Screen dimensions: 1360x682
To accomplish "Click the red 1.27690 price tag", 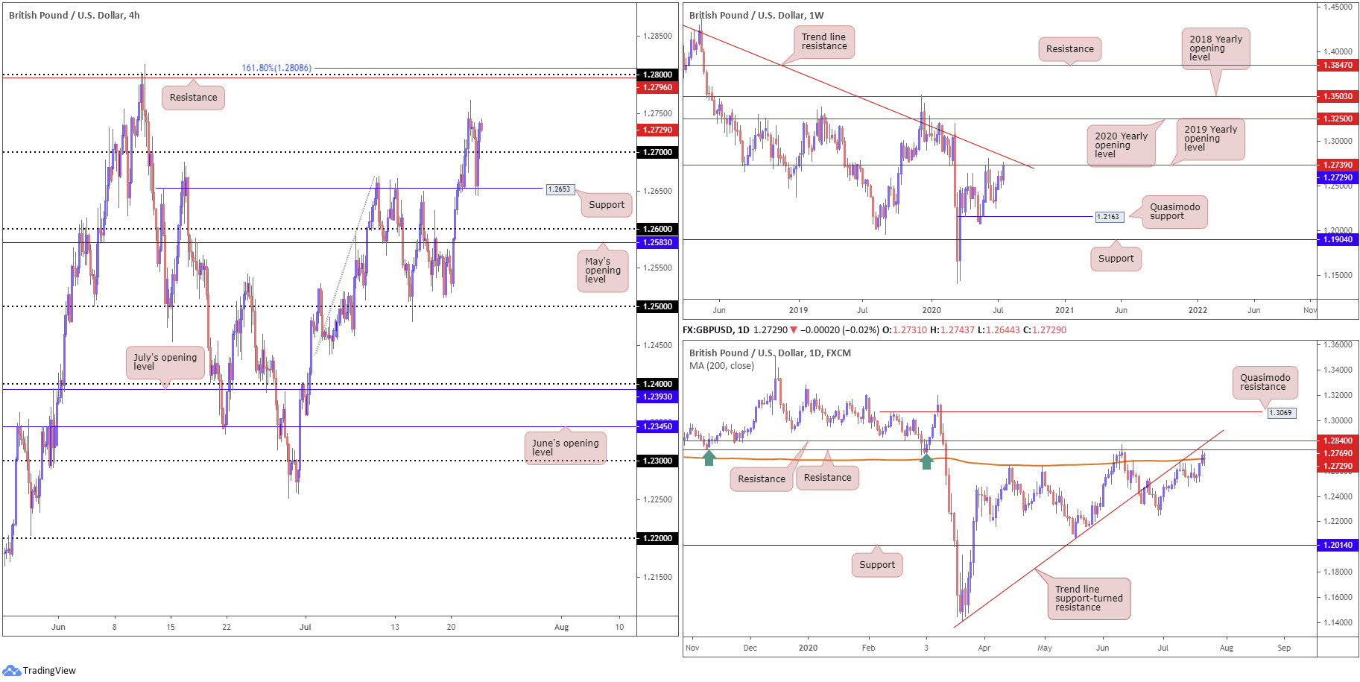I will pyautogui.click(x=1337, y=453).
